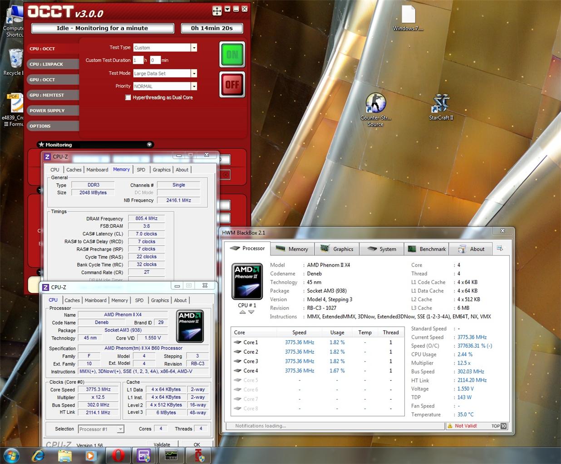Viewport: 561px width, 464px height.
Task: Launch Opera from the taskbar
Action: (x=118, y=455)
